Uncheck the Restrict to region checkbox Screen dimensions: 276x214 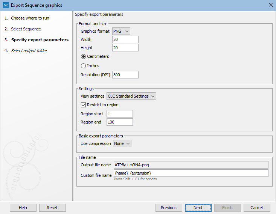(x=84, y=105)
